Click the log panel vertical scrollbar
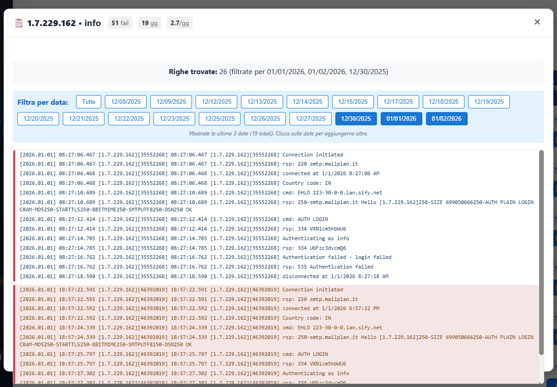Image resolution: width=557 pixels, height=387 pixels. [x=541, y=252]
